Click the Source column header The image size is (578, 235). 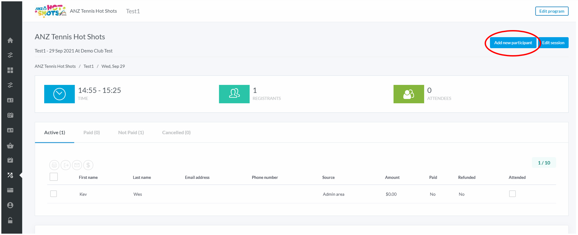tap(328, 178)
